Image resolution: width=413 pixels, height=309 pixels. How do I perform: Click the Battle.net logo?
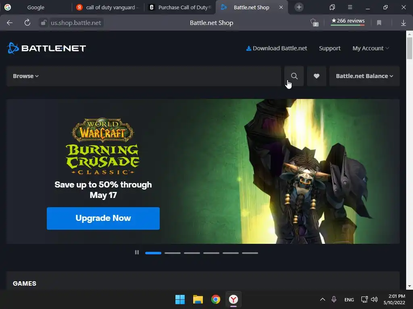click(x=46, y=48)
